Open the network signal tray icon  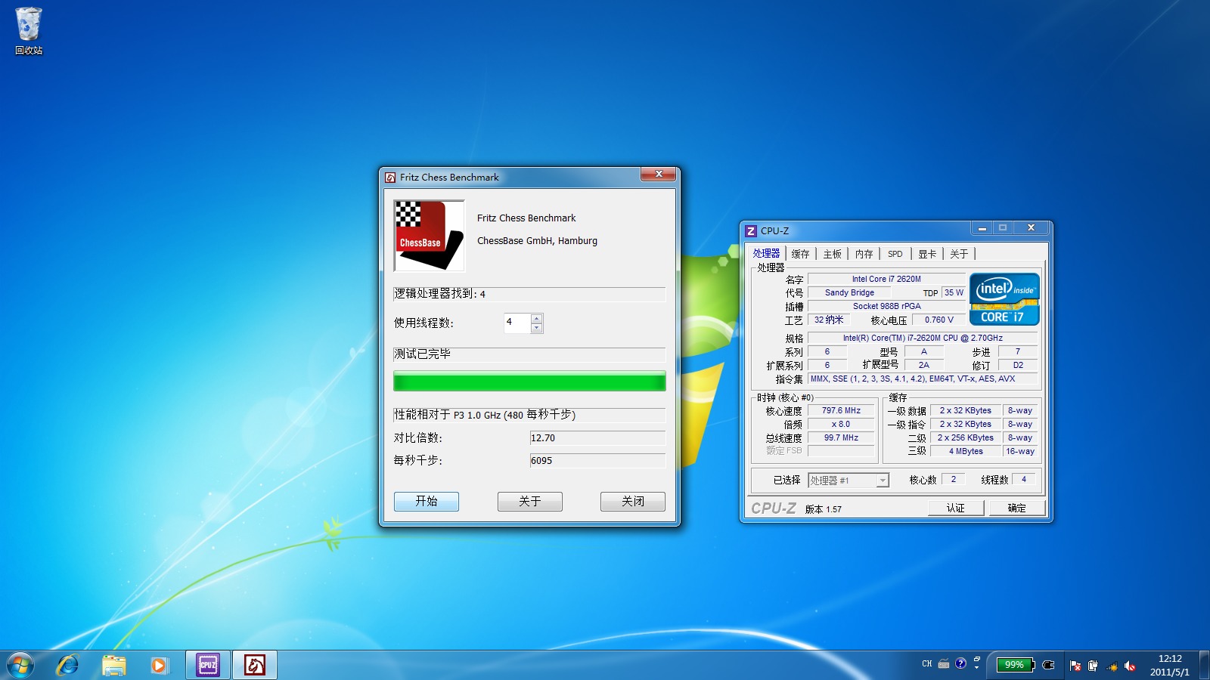pos(1112,666)
